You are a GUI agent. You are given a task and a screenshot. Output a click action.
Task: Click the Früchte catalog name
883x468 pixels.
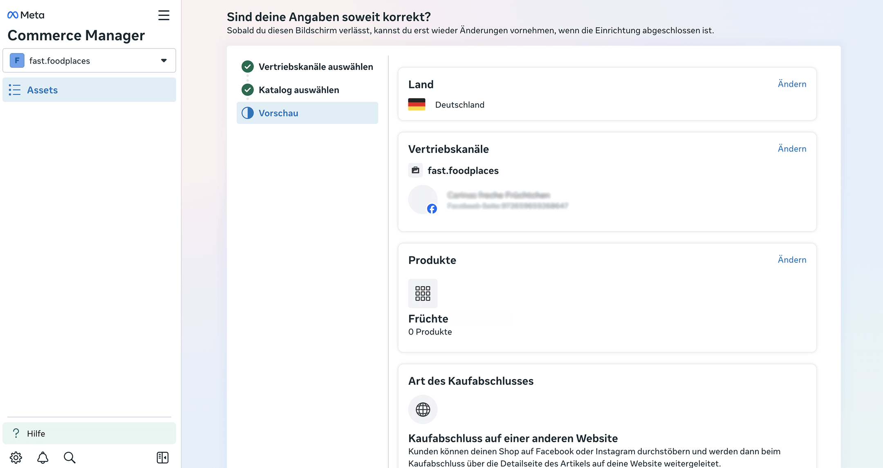[428, 319]
